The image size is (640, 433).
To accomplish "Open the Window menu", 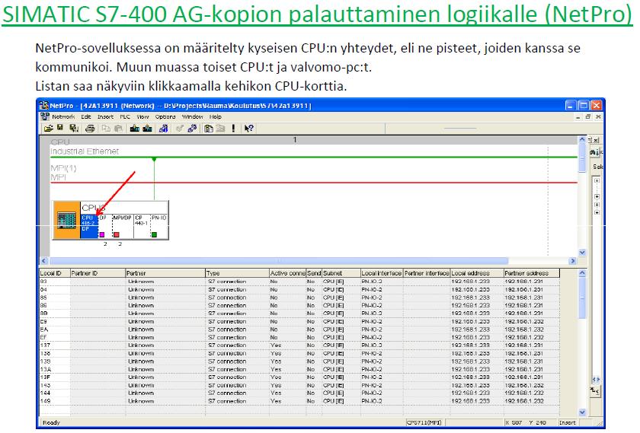I will click(192, 116).
